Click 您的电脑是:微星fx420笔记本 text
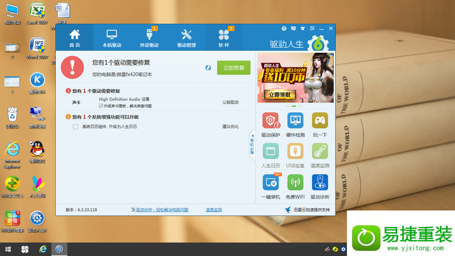Viewport: 455px width, 256px height. coord(122,75)
